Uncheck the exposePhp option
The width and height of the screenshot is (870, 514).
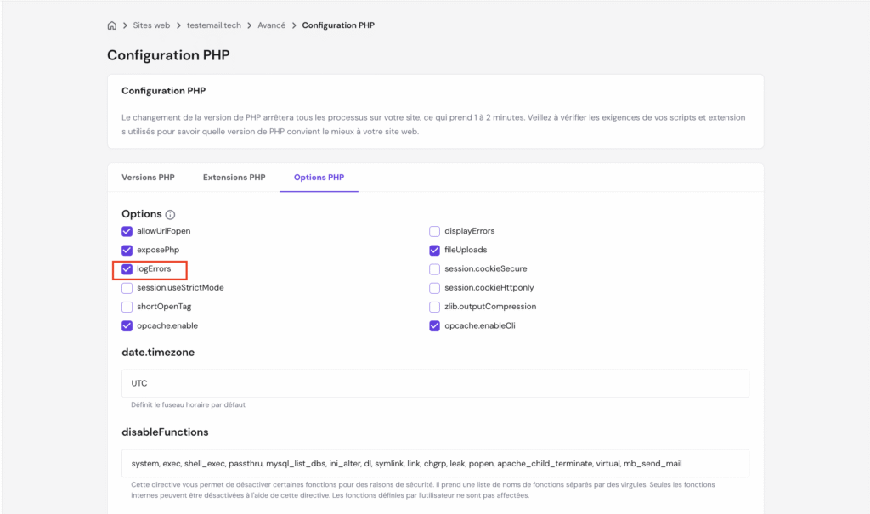pyautogui.click(x=127, y=250)
